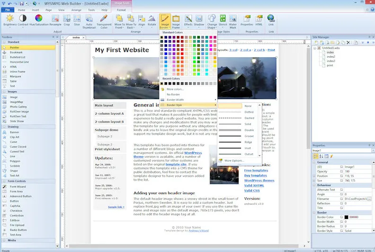Click delete X icon in Site Manager toolbar
The image size is (375, 252).
[x=348, y=43]
